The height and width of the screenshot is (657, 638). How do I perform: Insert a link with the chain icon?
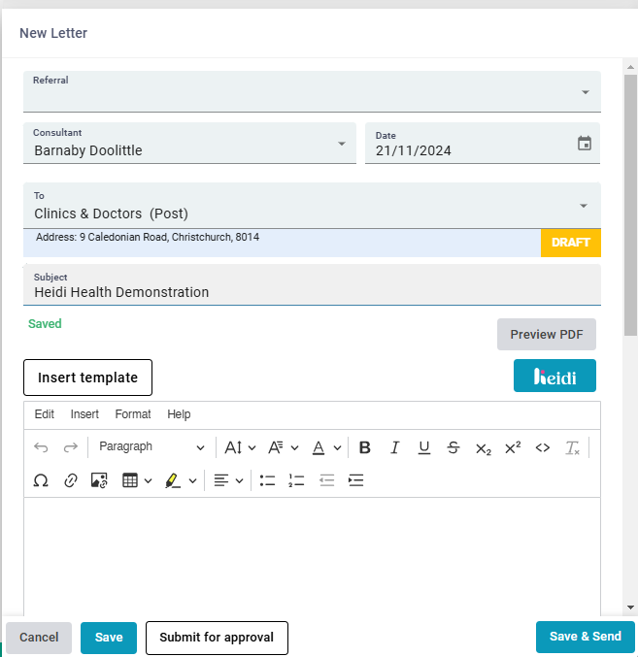pos(70,480)
